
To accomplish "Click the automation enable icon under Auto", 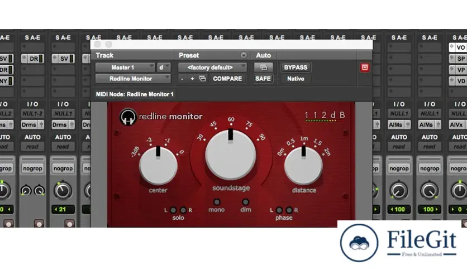I will pyautogui.click(x=263, y=67).
